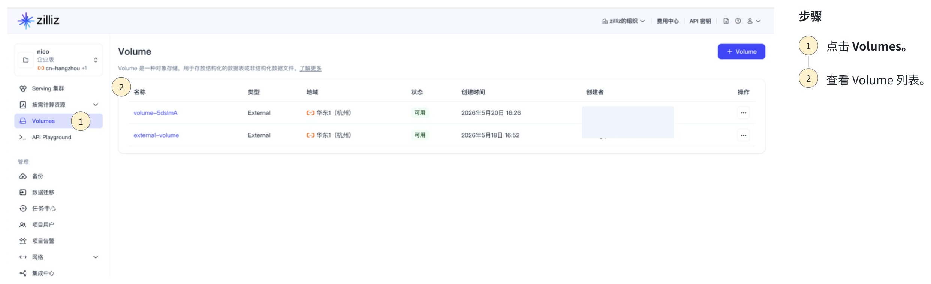The width and height of the screenshot is (931, 284).
Task: Click 操作 column header
Action: [x=744, y=92]
